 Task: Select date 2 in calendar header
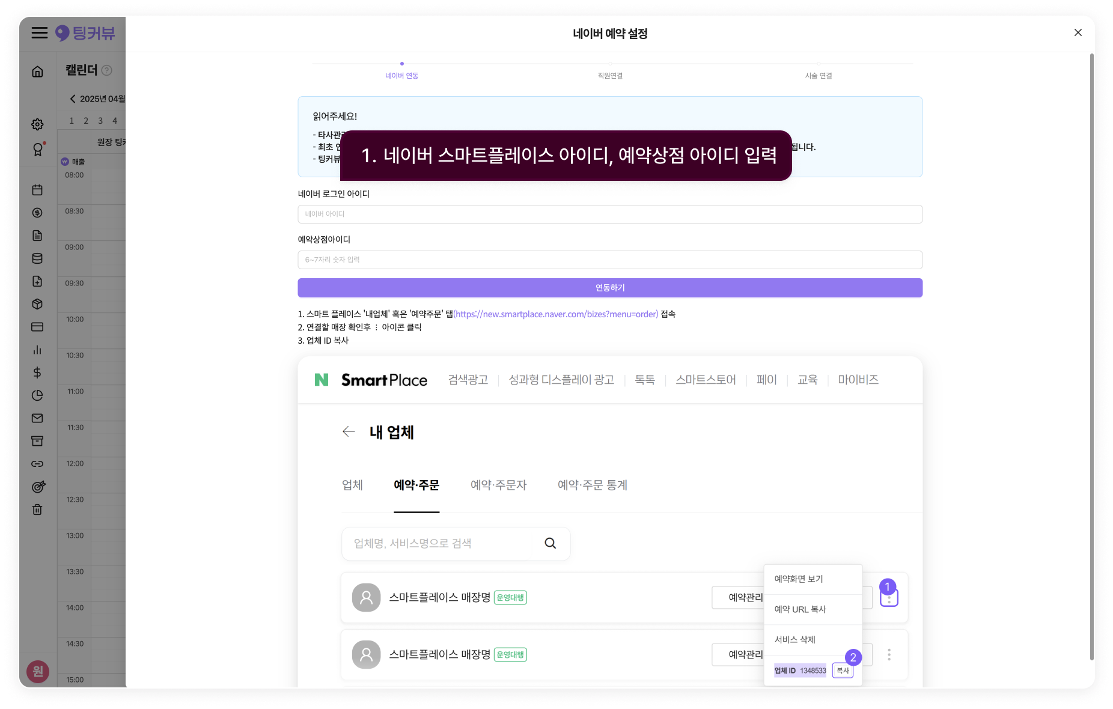point(86,121)
